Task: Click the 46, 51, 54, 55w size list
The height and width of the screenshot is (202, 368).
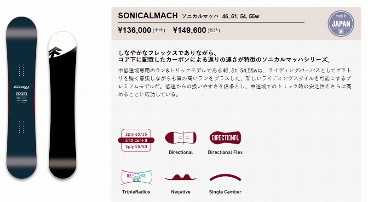Action: pos(241,17)
